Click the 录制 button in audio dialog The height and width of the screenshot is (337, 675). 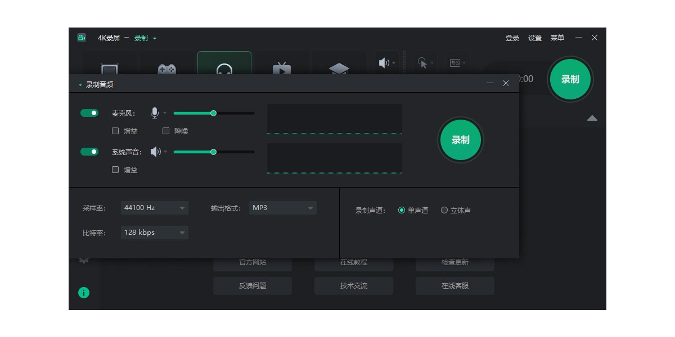[460, 140]
